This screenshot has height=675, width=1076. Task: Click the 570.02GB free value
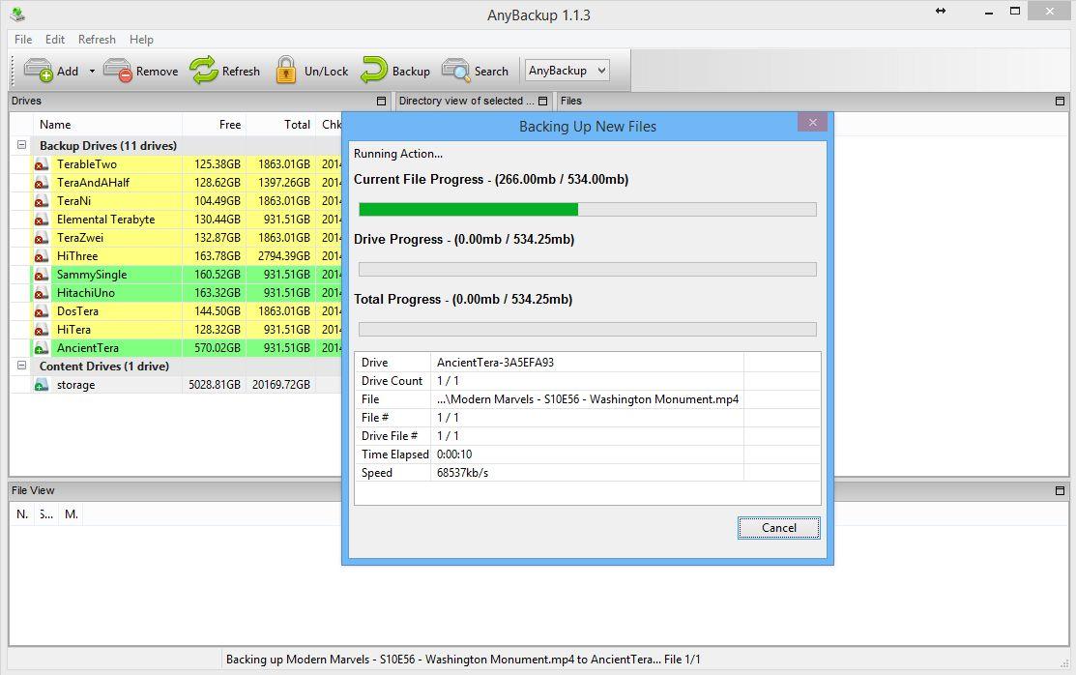click(x=217, y=347)
